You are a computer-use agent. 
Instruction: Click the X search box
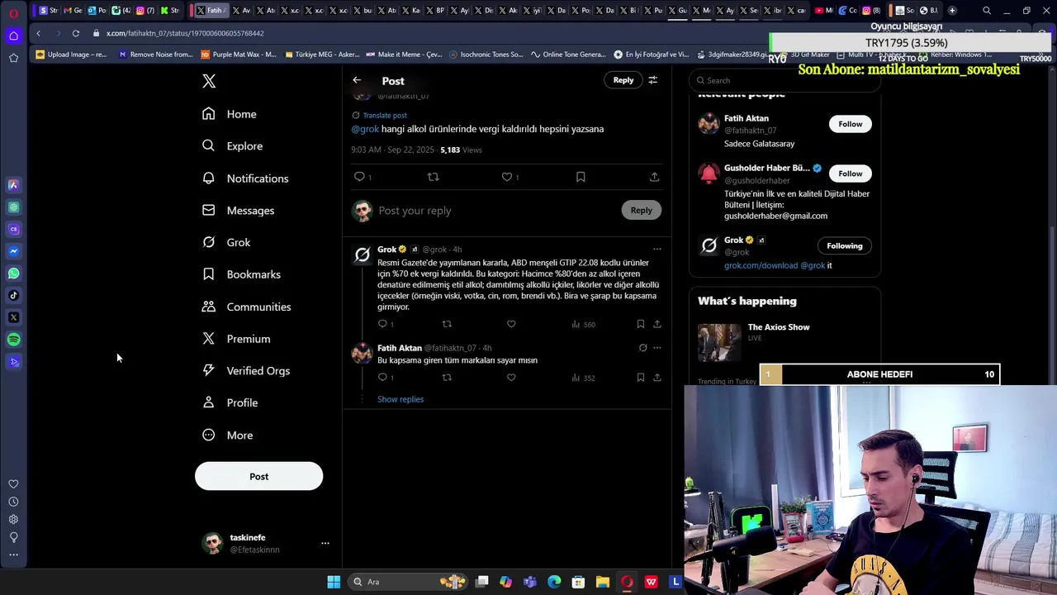784,80
